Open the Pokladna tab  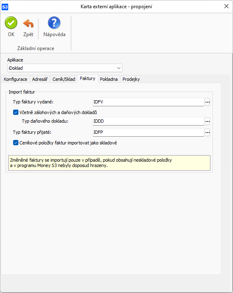(x=109, y=79)
